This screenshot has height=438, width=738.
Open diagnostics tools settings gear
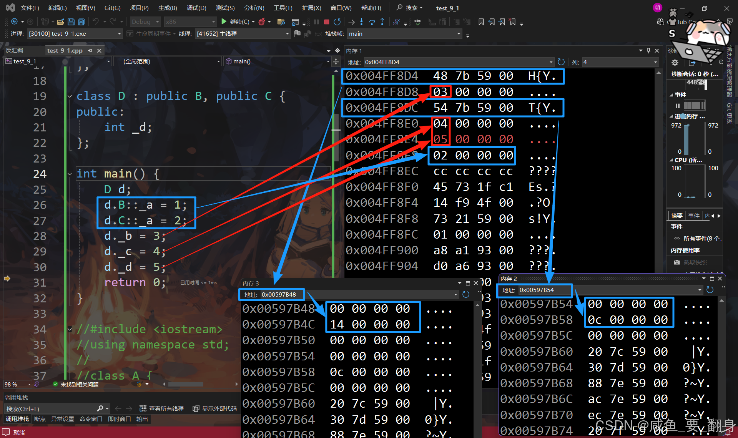point(675,63)
